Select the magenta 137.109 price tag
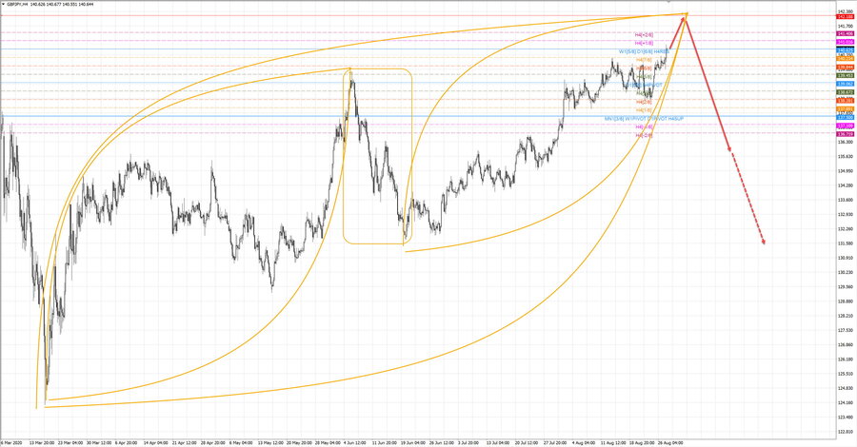This screenshot has height=447, width=857. click(x=846, y=126)
